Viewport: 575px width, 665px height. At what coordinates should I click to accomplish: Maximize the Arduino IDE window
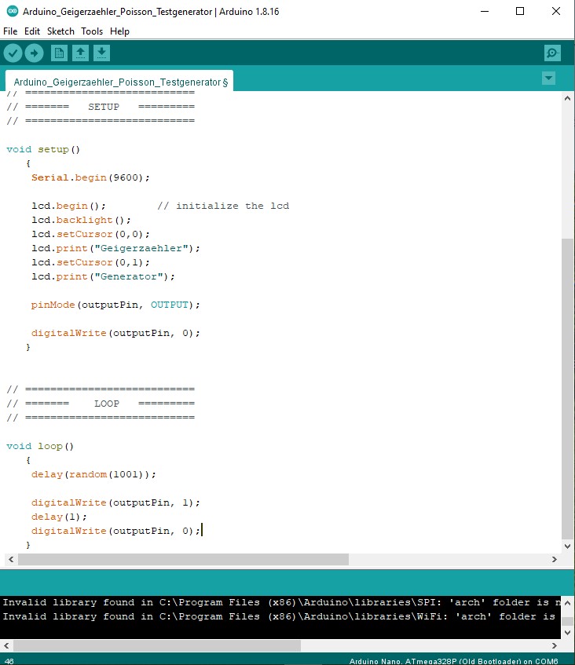point(520,12)
